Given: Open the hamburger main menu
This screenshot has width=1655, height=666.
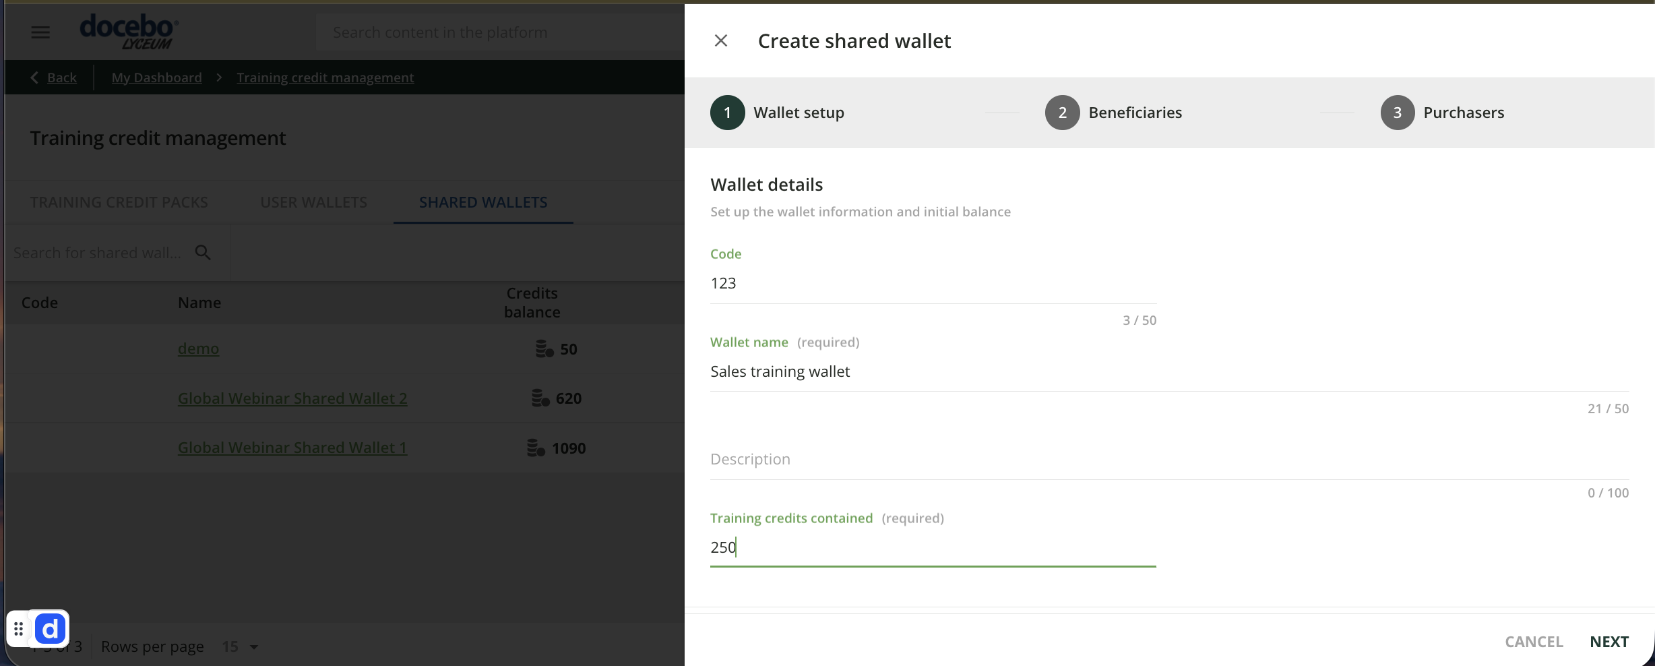Looking at the screenshot, I should point(40,32).
